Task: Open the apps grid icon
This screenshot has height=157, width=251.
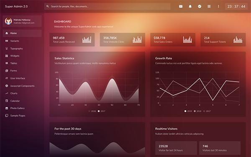Action: click(209, 6)
